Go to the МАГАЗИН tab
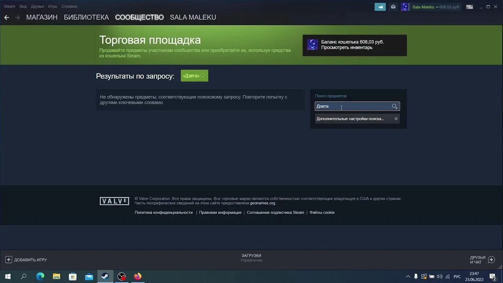Image resolution: width=503 pixels, height=283 pixels. [42, 17]
